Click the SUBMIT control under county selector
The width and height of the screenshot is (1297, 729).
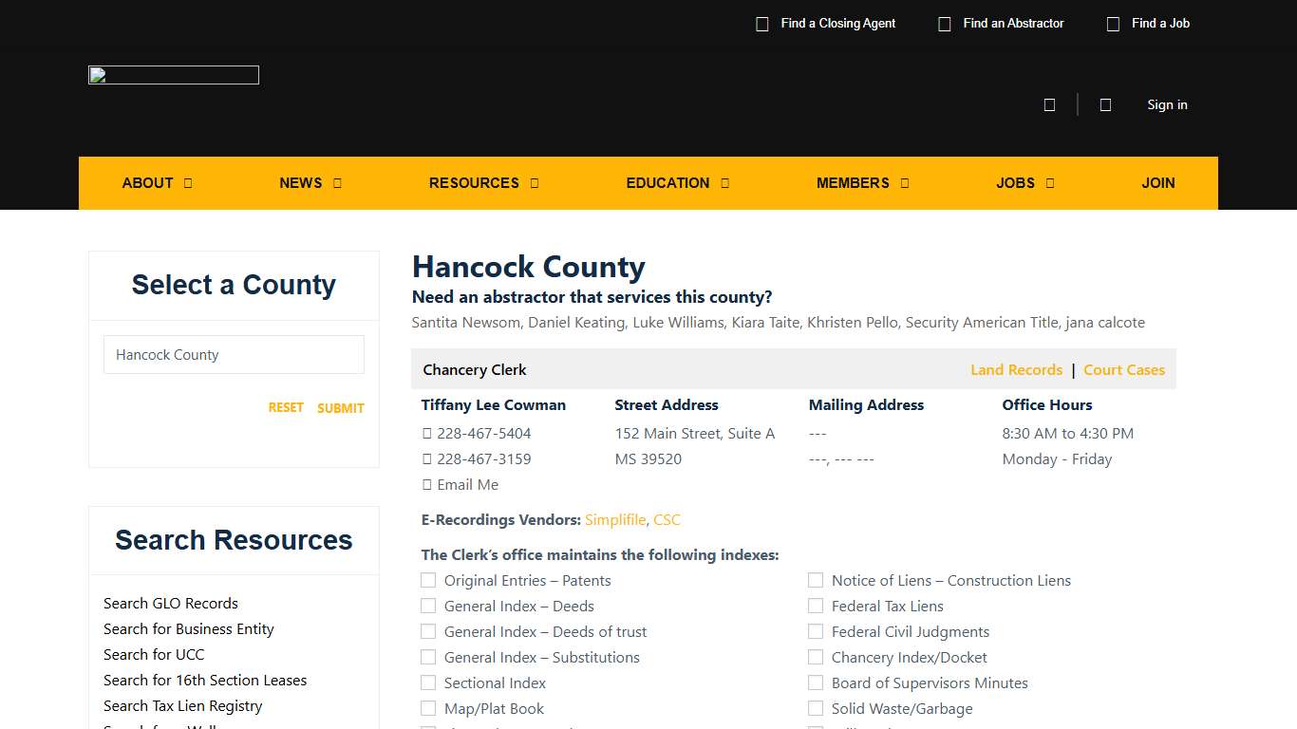pyautogui.click(x=340, y=407)
